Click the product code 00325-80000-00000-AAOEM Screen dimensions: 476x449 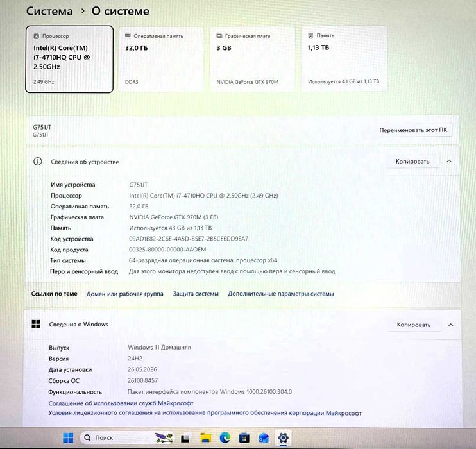click(x=167, y=250)
